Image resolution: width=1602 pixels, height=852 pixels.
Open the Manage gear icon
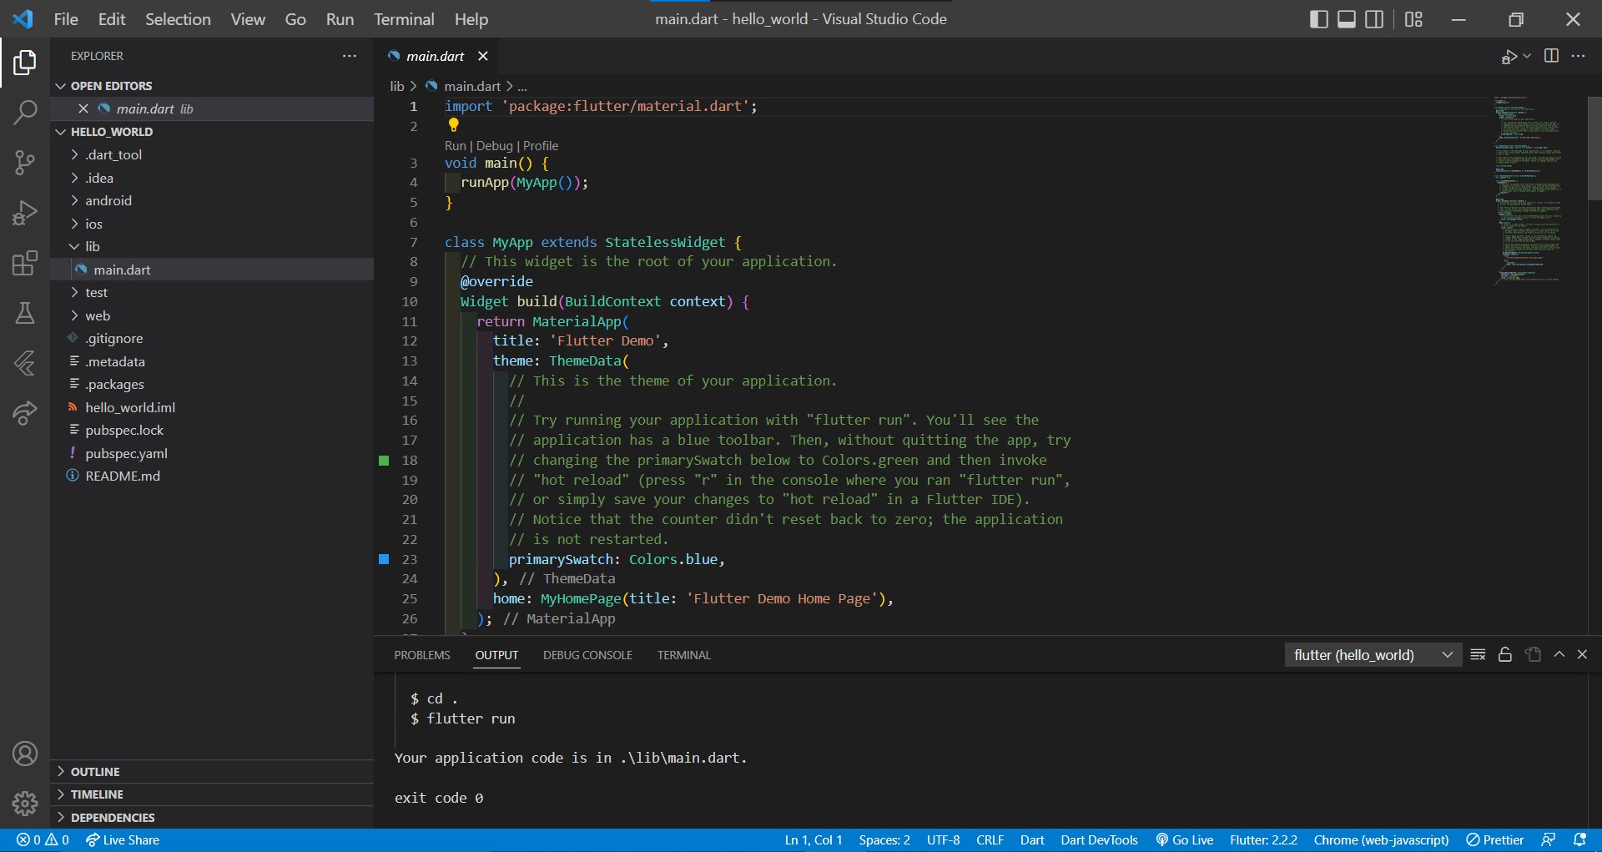point(25,804)
